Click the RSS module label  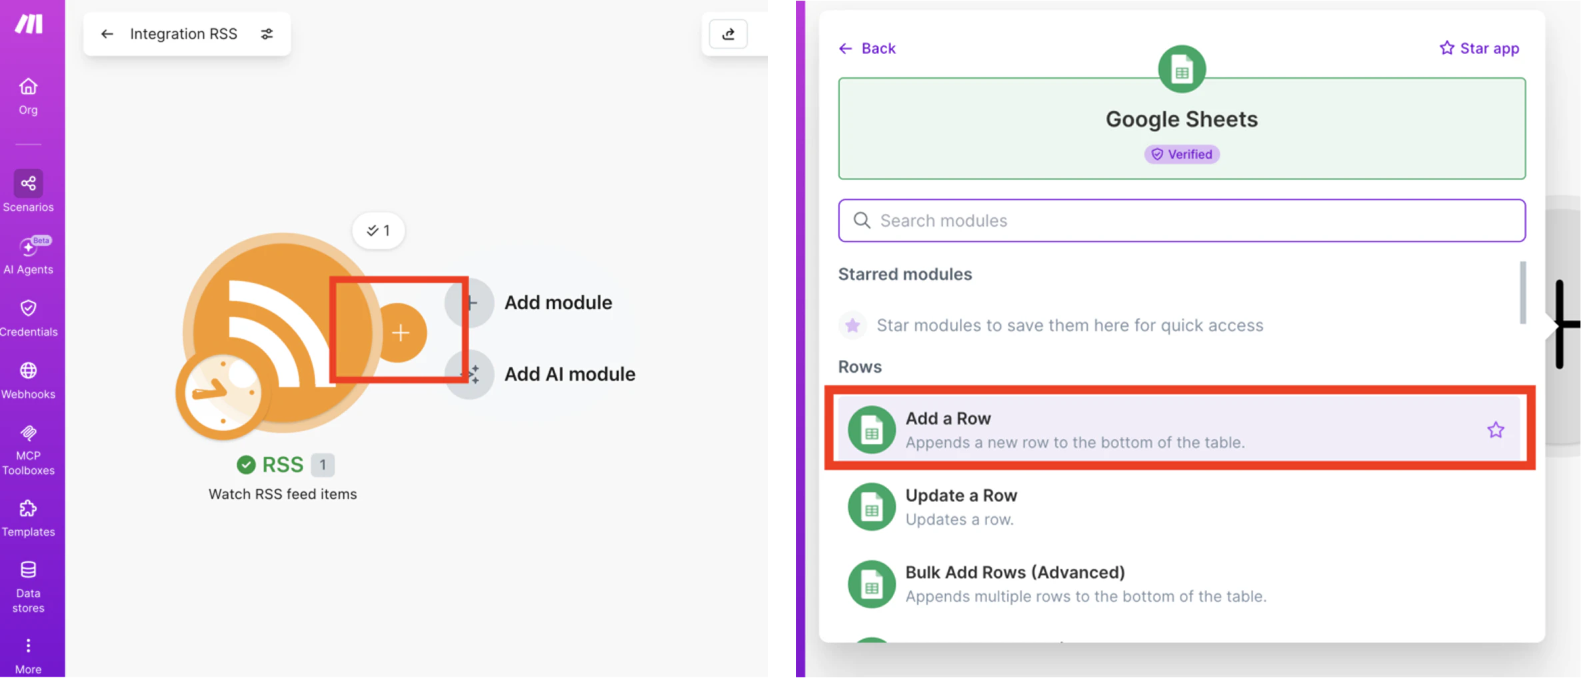click(283, 465)
